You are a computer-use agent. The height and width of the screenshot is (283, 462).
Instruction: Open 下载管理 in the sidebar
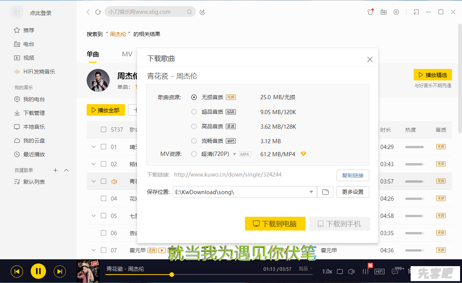coord(34,113)
